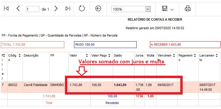Click the Descrição column header
Image resolution: width=221 pixels, height=109 pixels.
pyautogui.click(x=31, y=55)
